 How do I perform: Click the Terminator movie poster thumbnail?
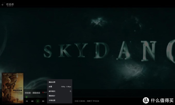click(13, 88)
